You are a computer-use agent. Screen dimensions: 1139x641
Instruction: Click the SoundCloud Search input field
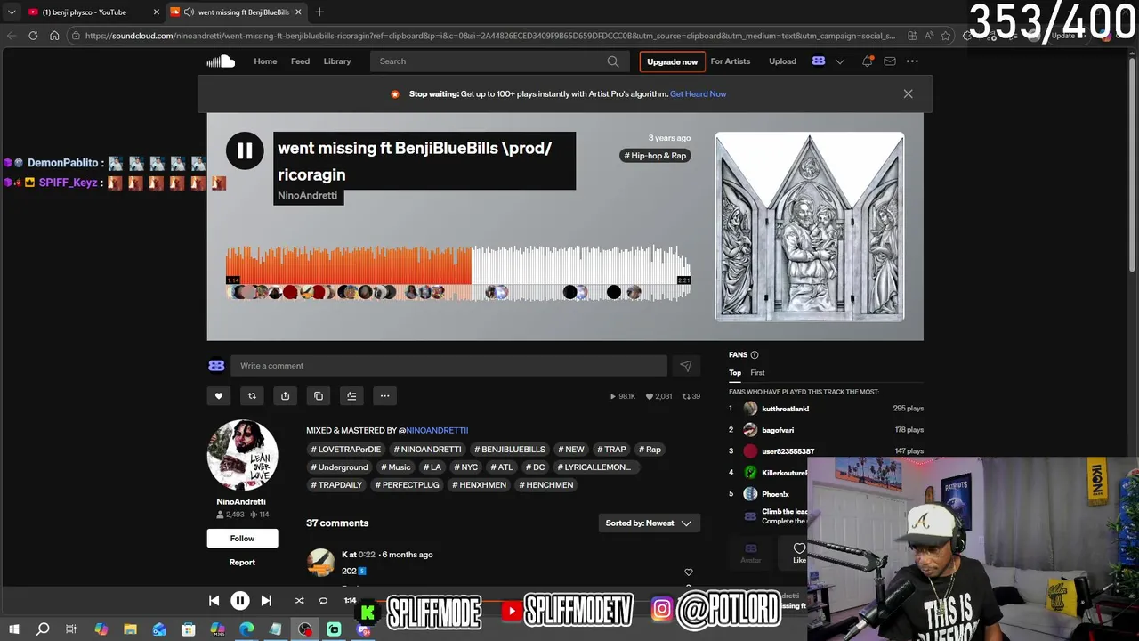(488, 61)
